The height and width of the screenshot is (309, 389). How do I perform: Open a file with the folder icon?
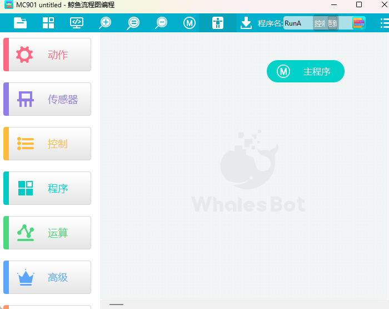coord(21,23)
